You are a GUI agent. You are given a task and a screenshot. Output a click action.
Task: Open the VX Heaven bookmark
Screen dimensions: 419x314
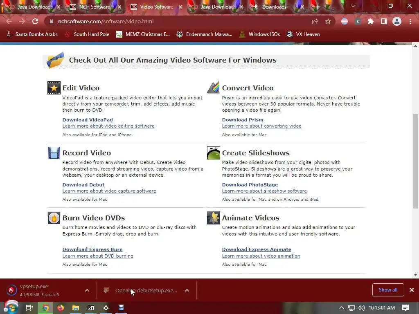tap(303, 34)
